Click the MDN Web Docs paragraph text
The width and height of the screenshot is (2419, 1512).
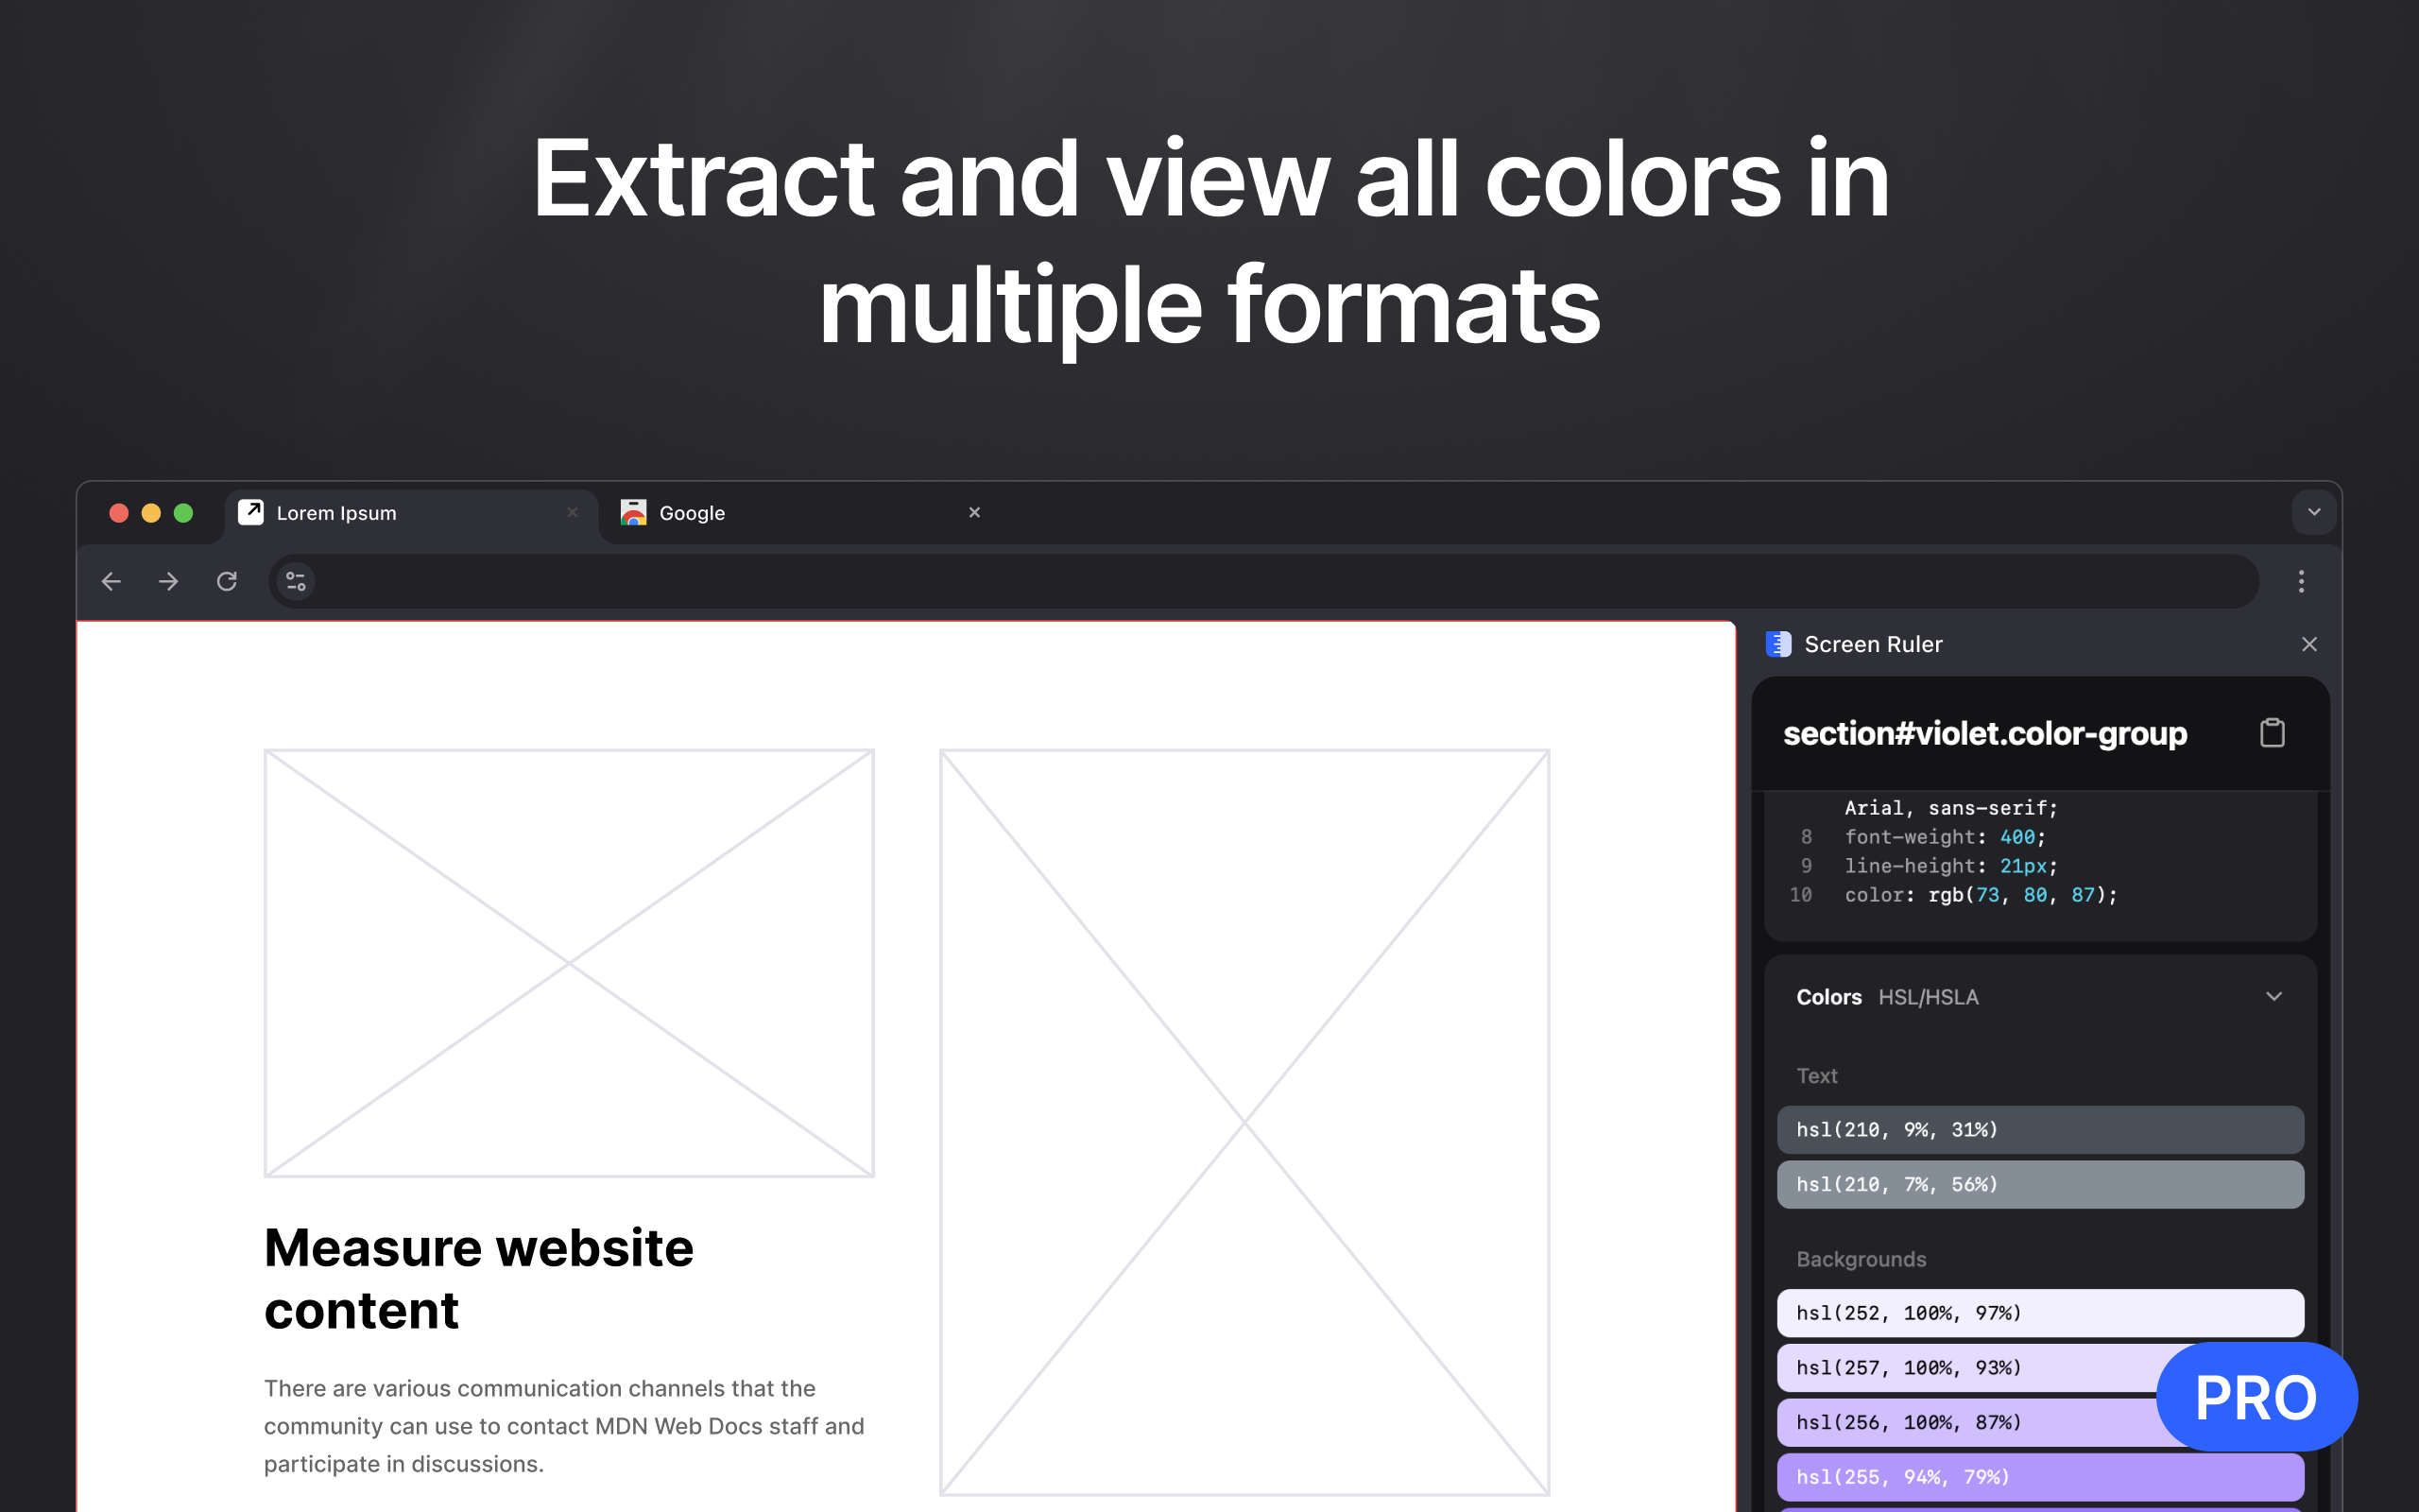564,1426
